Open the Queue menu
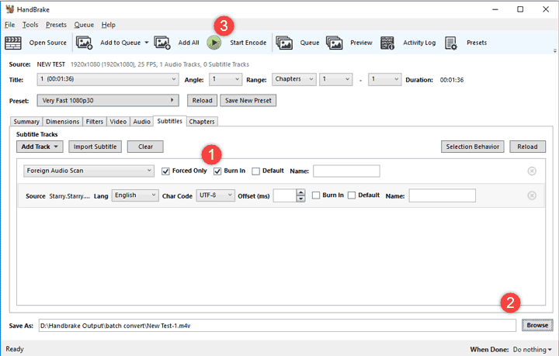Image resolution: width=559 pixels, height=356 pixels. [84, 25]
